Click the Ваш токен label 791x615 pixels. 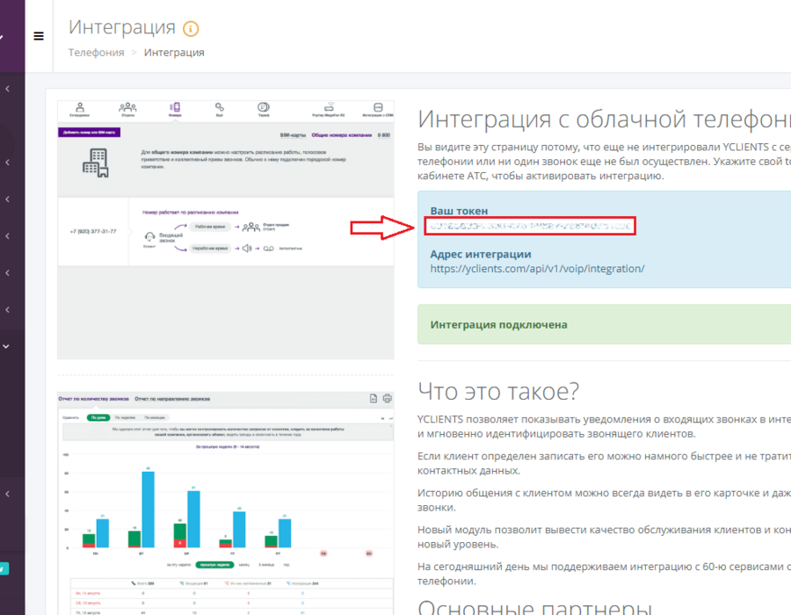(x=459, y=211)
